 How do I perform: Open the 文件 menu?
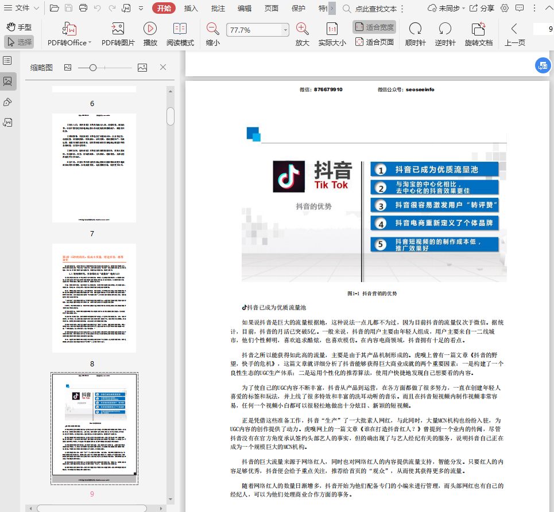coord(21,8)
